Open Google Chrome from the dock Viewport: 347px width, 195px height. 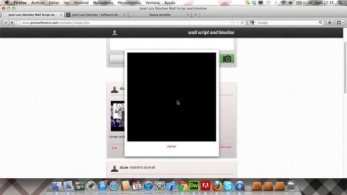pos(183,186)
